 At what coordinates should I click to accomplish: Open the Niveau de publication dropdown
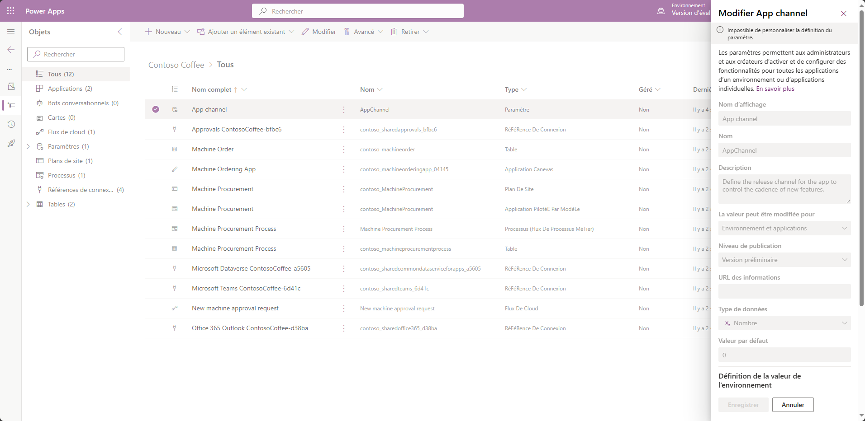pos(784,260)
